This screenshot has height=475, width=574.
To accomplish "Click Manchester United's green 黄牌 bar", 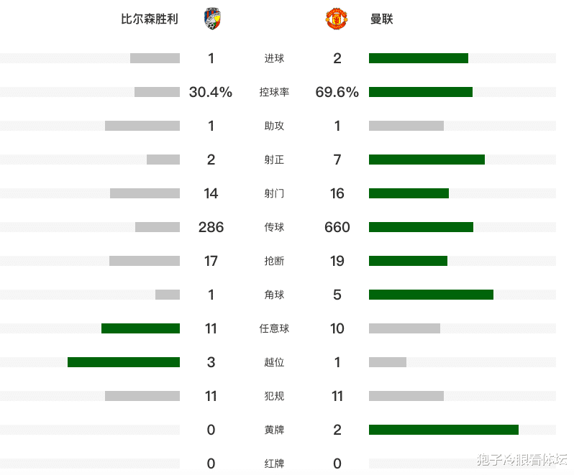I will coord(444,430).
